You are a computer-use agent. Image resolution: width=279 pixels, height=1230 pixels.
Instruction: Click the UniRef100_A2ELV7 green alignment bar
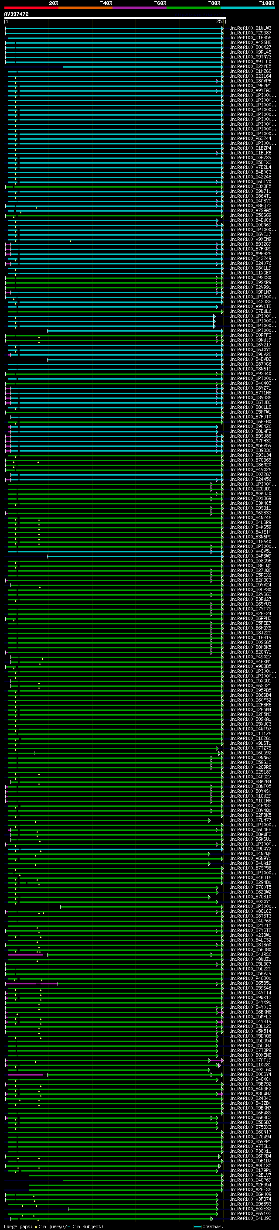124,1175
